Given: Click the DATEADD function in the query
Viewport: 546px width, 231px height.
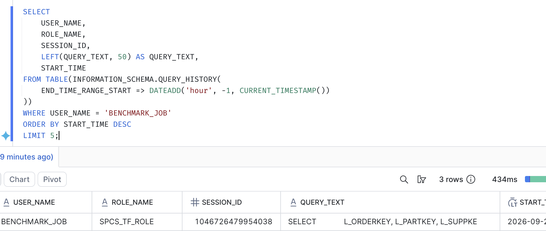Looking at the screenshot, I should coord(165,90).
